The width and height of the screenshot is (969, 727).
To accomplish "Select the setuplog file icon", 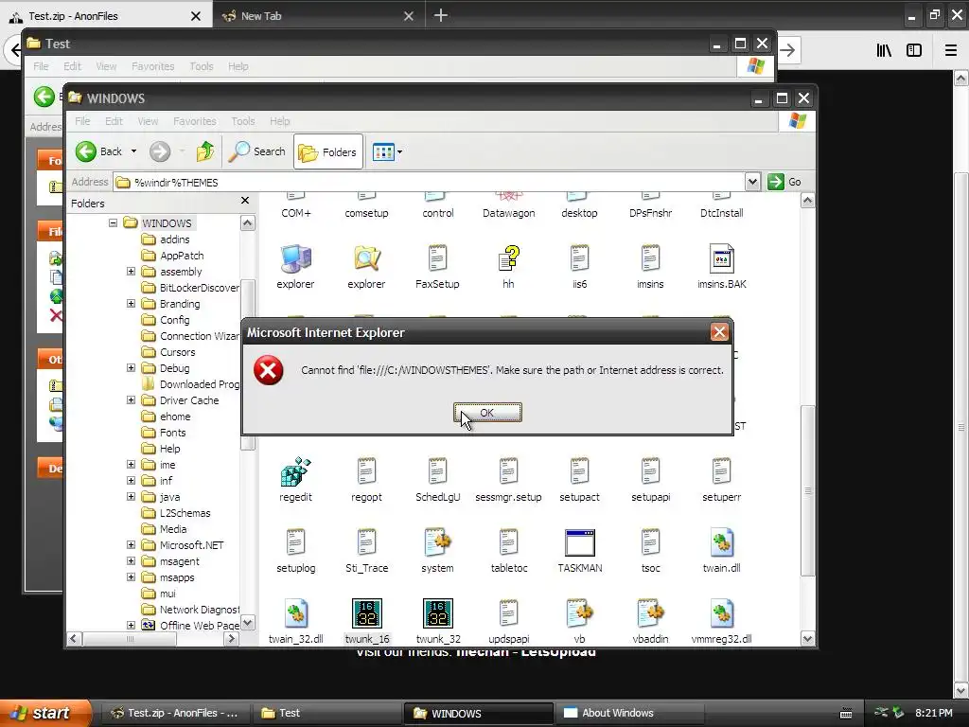I will point(295,551).
